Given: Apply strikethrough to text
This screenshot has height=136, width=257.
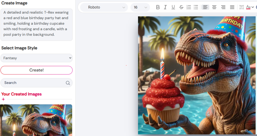Looking at the screenshot, I should coord(181,7).
